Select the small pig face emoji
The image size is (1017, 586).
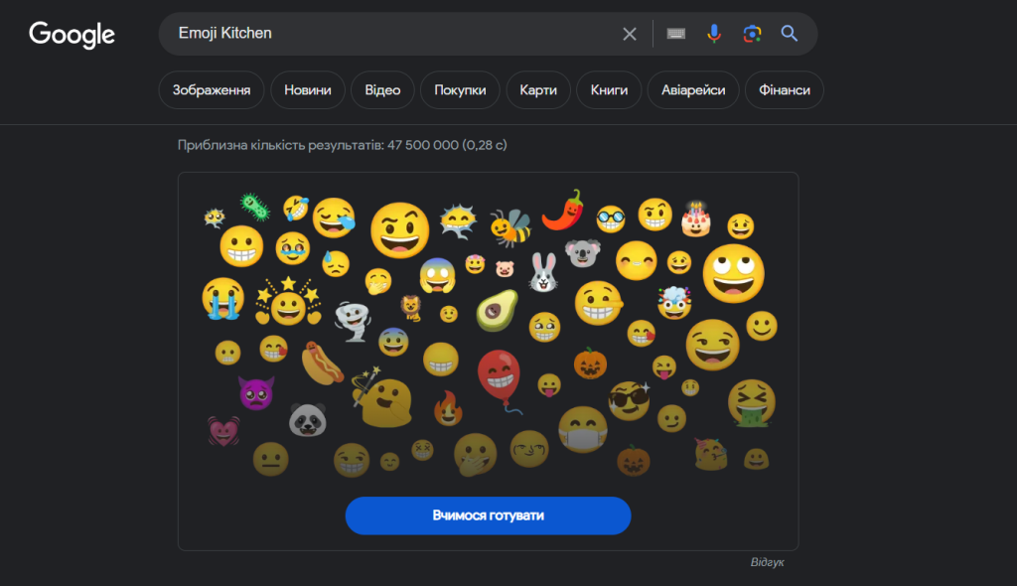pyautogui.click(x=505, y=268)
